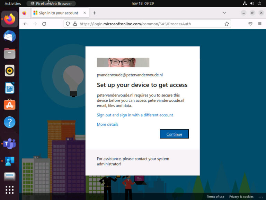Open the More details link
The height and width of the screenshot is (200, 266).
click(107, 124)
